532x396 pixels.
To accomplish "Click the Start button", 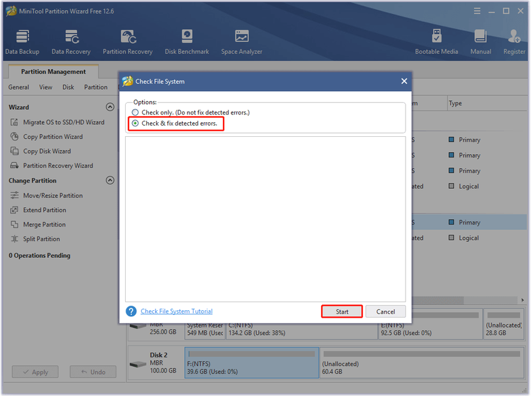I will point(342,312).
